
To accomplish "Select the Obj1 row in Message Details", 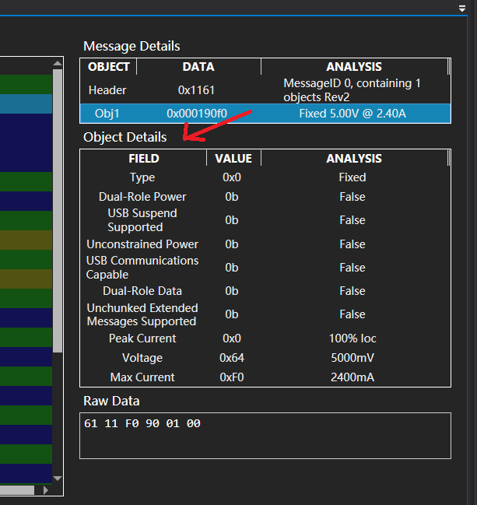I will tap(265, 114).
